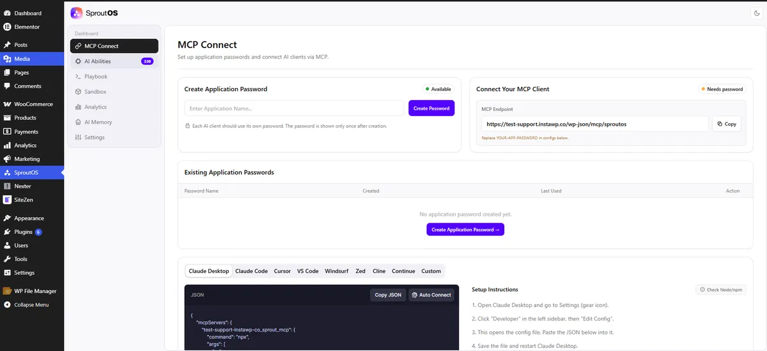Click Create Application Password arrow button
The height and width of the screenshot is (351, 767).
(x=465, y=230)
